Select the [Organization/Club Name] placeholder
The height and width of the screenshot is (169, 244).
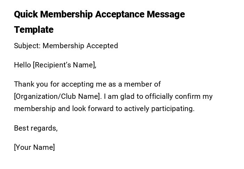58,96
